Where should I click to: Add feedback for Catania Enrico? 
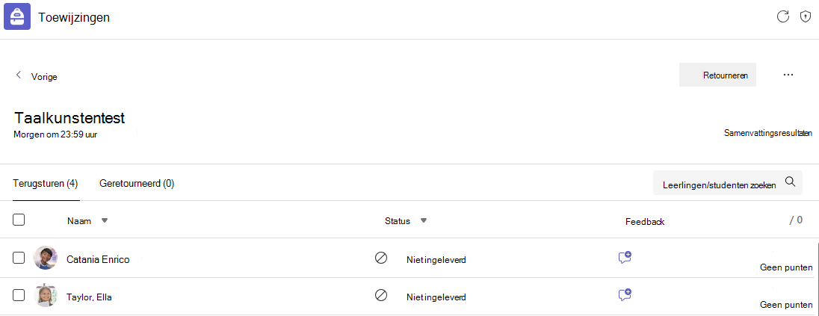(x=625, y=257)
